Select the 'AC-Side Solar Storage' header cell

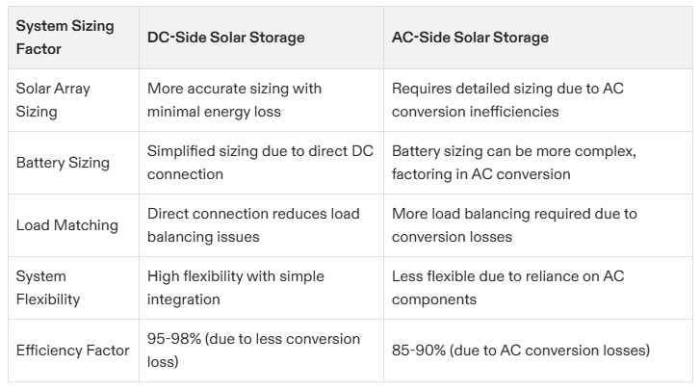(x=470, y=37)
